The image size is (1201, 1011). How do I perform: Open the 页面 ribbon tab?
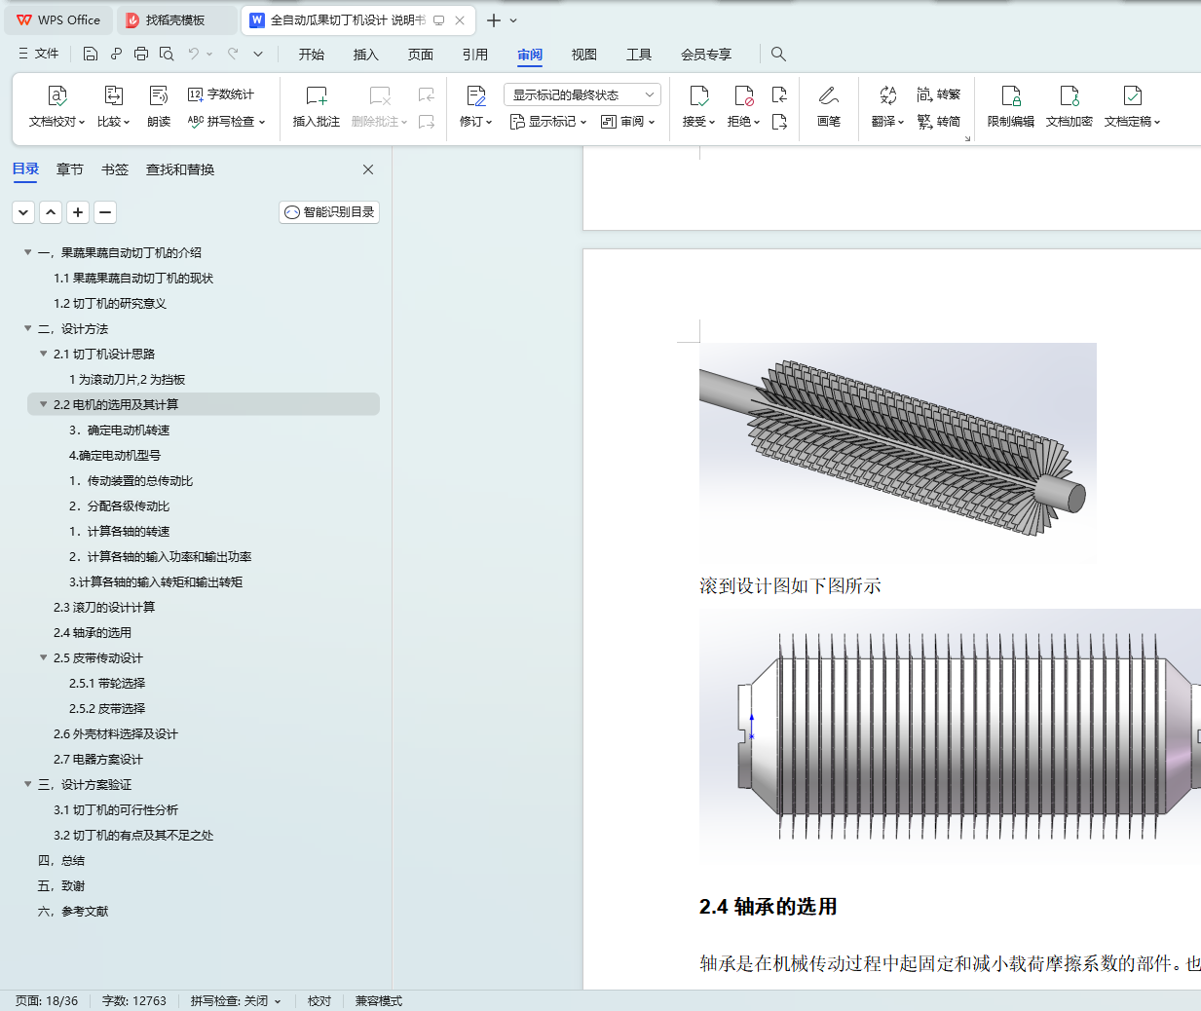point(421,55)
